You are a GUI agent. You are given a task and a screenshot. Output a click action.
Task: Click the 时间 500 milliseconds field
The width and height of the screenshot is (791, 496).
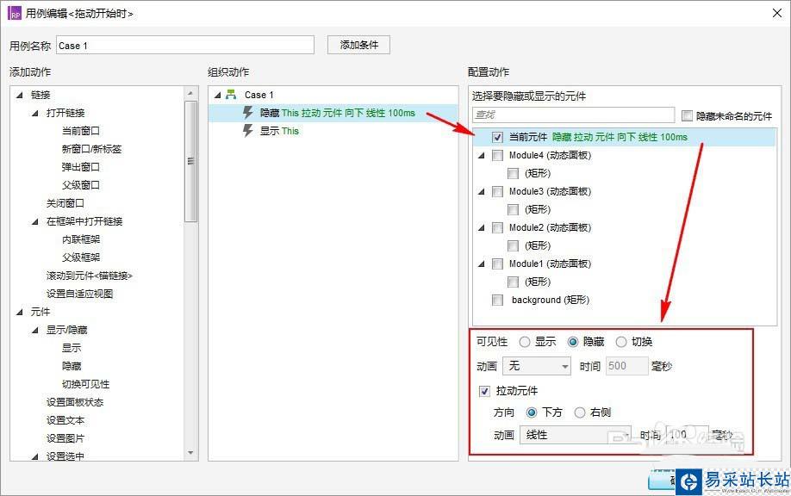[626, 366]
